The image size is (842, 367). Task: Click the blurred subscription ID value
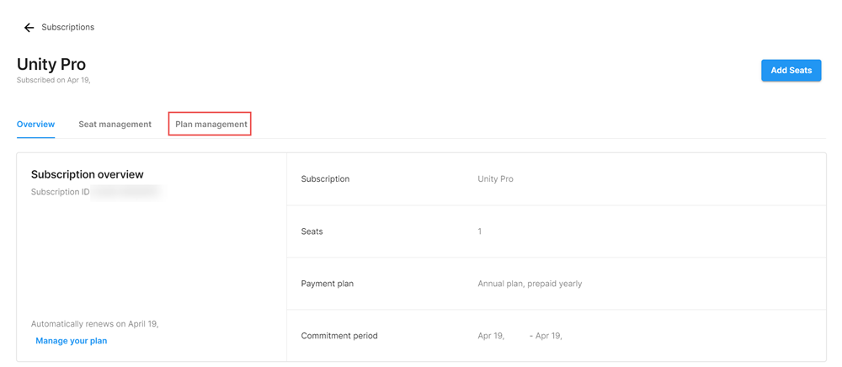(x=127, y=192)
